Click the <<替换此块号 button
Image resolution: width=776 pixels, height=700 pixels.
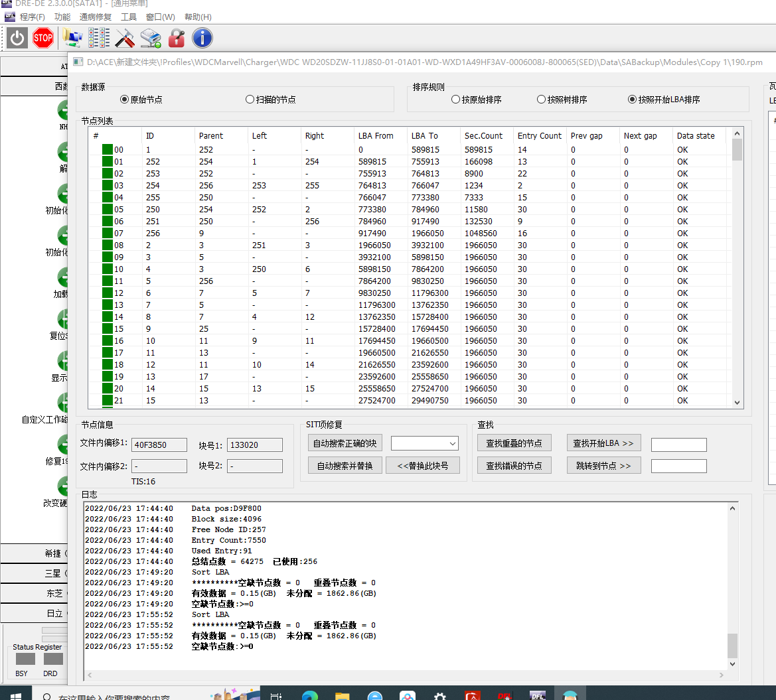click(x=423, y=466)
